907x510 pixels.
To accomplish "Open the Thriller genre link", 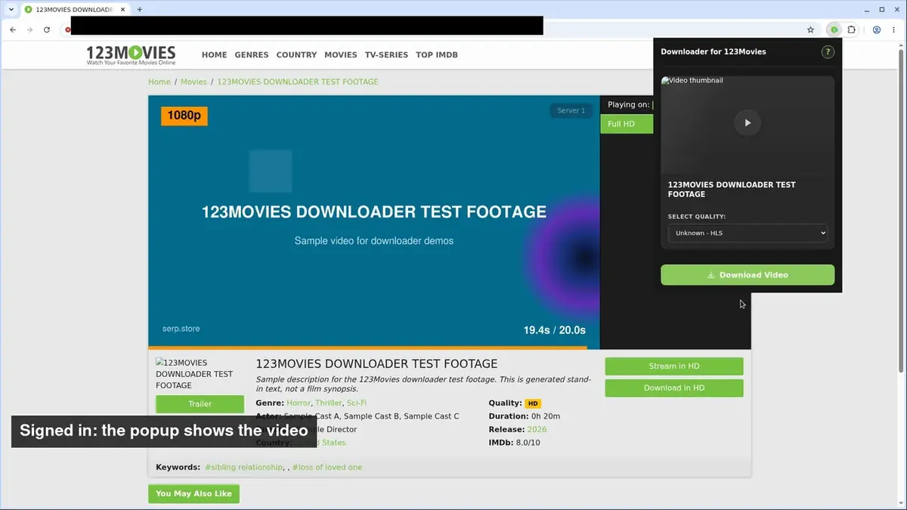I will pos(329,403).
